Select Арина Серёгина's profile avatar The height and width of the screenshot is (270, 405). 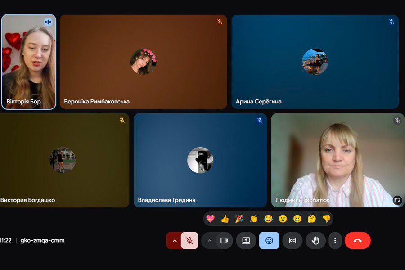pyautogui.click(x=315, y=62)
